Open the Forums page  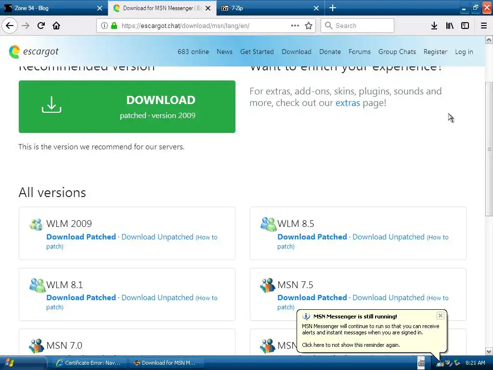click(x=359, y=52)
